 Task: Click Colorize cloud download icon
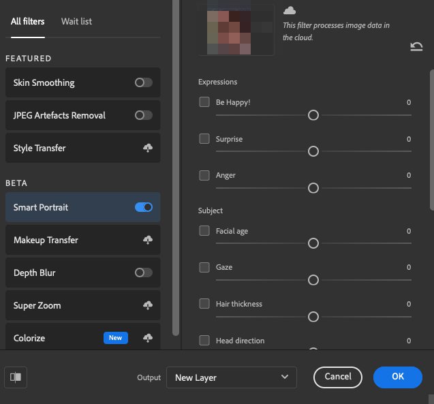(x=147, y=338)
